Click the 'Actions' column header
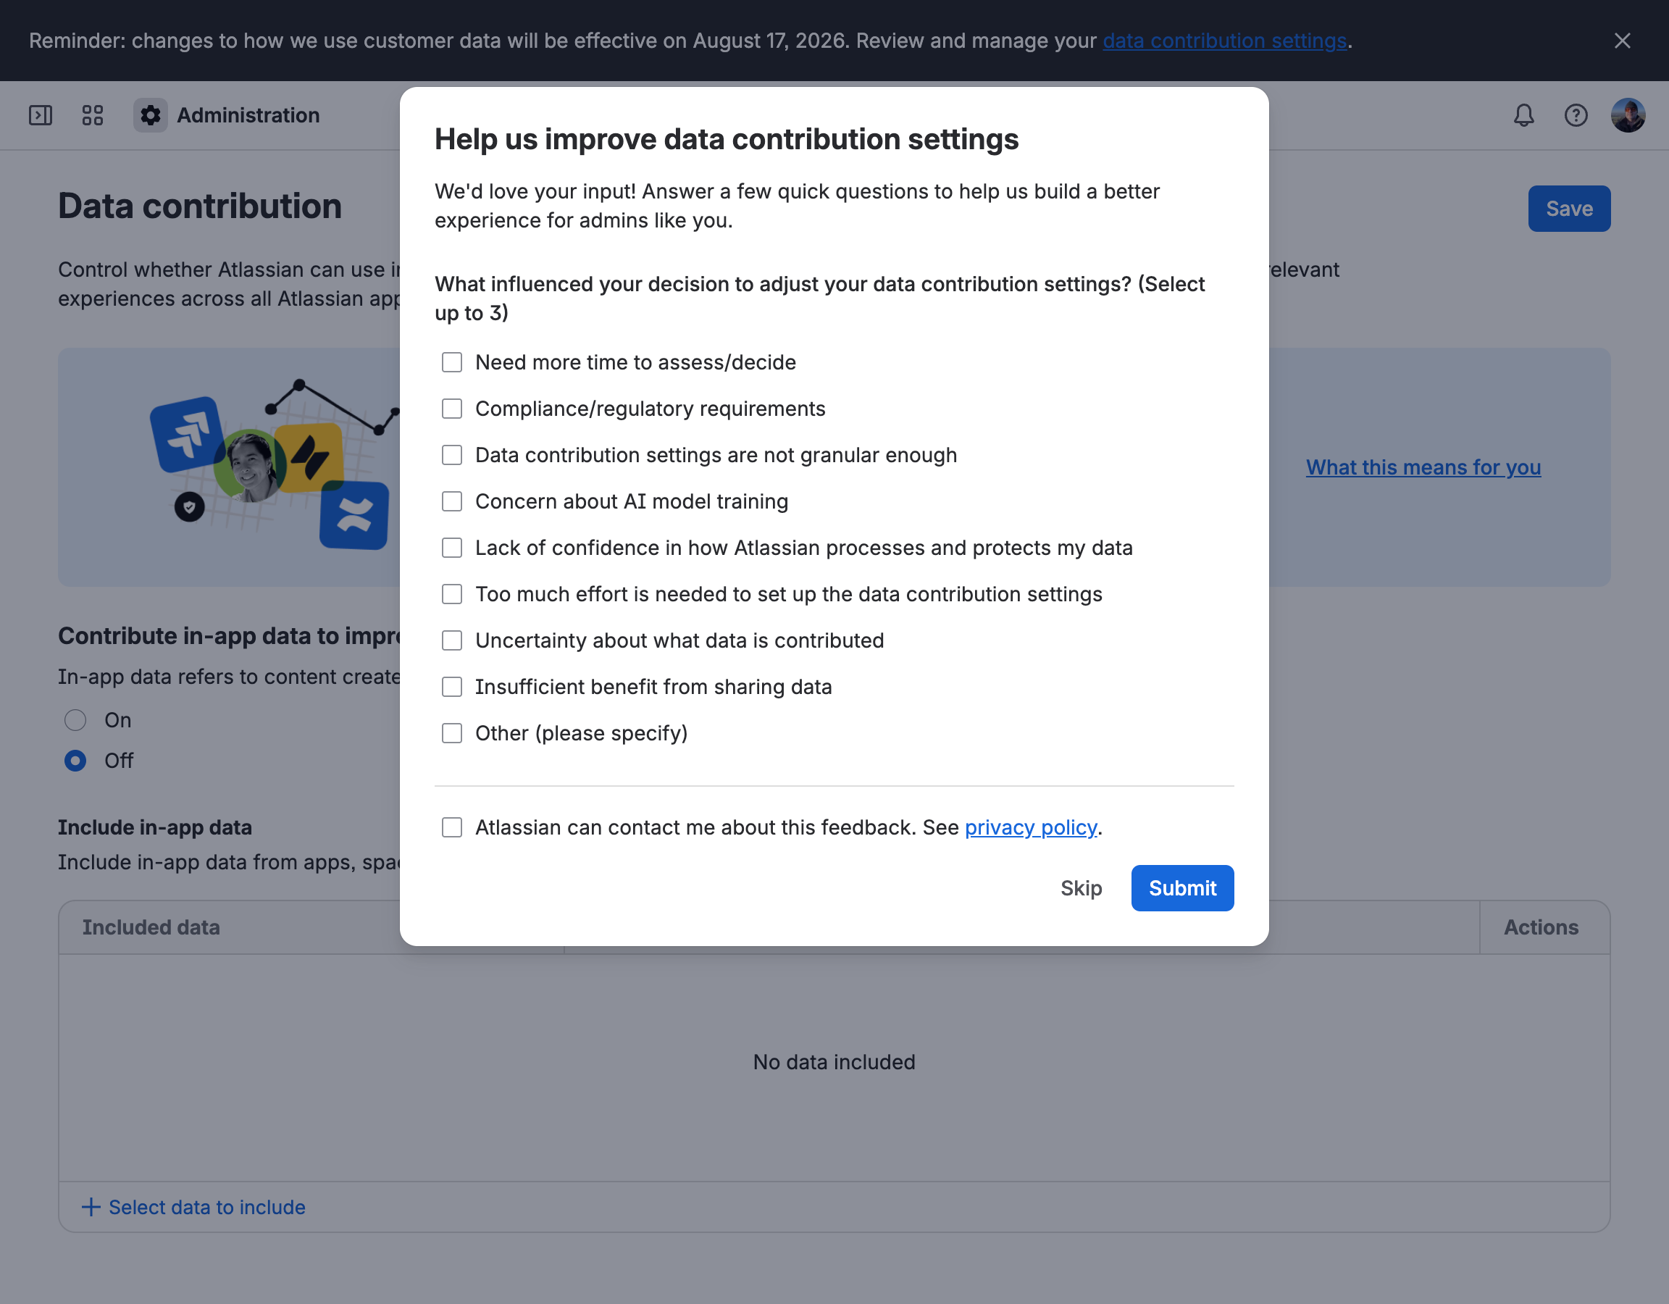The width and height of the screenshot is (1669, 1304). point(1542,927)
